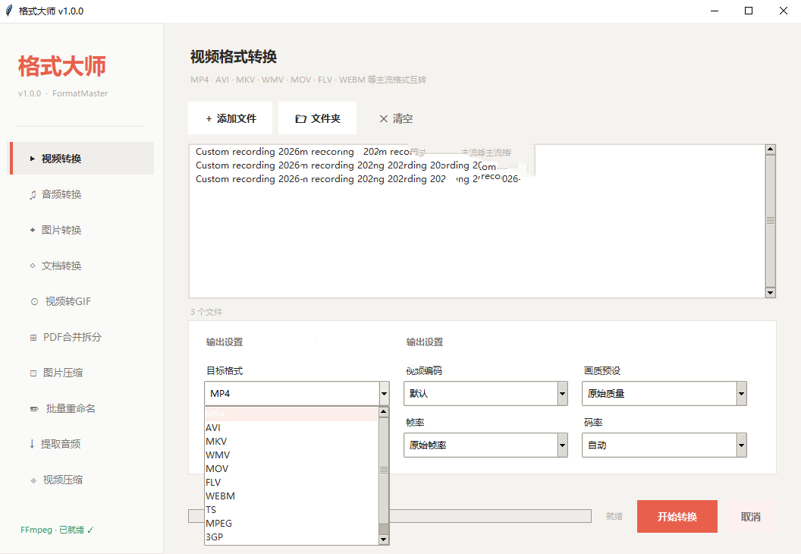
Task: Choose MPEG from the format list
Action: 291,524
